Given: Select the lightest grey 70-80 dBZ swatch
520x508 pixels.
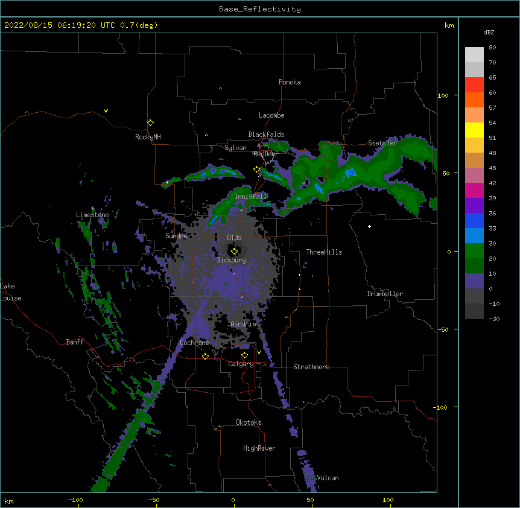Looking at the screenshot, I should click(474, 55).
